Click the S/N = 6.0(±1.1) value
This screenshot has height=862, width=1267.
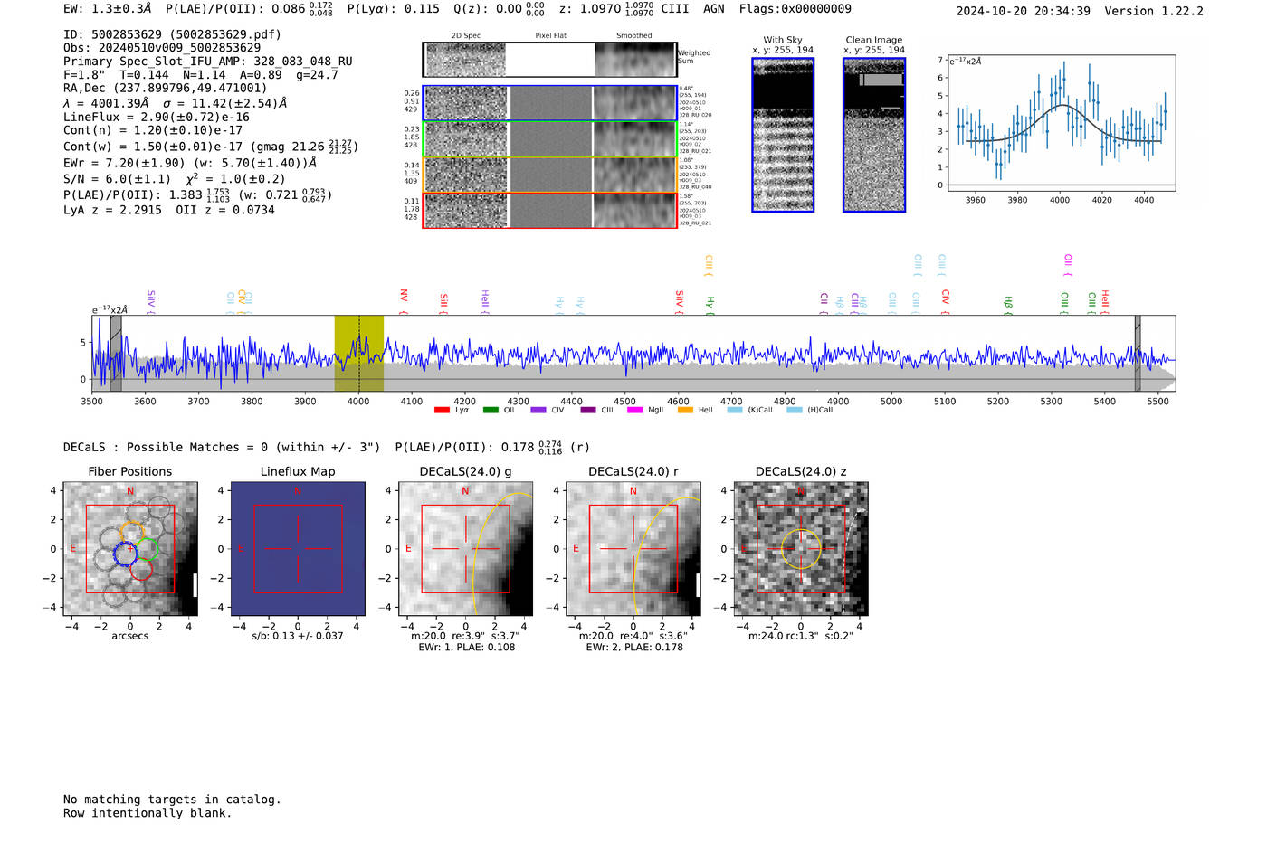click(x=117, y=179)
